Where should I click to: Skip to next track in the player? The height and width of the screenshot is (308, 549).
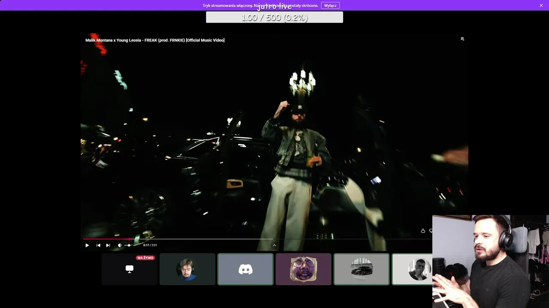point(108,246)
